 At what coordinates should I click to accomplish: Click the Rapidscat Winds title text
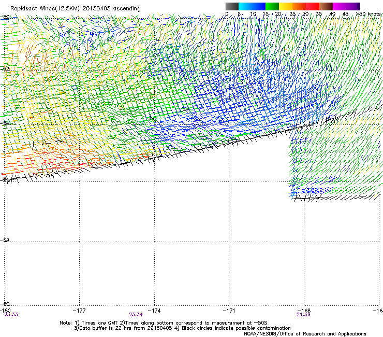(75, 9)
